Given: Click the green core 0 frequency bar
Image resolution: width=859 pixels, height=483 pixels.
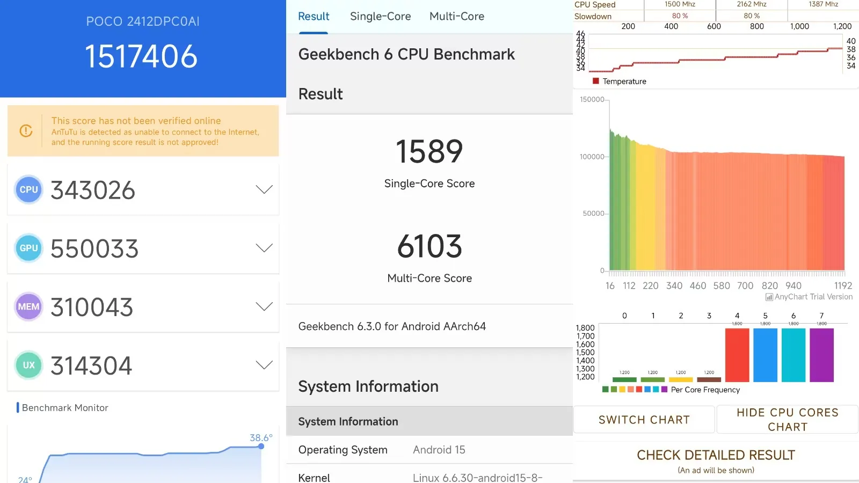Looking at the screenshot, I should (624, 379).
